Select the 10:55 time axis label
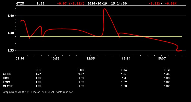 [x=55, y=59]
